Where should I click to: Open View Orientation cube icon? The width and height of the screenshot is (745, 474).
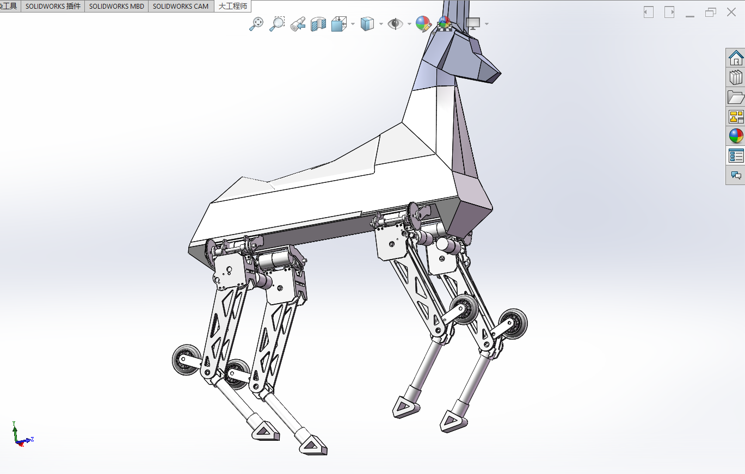(339, 23)
